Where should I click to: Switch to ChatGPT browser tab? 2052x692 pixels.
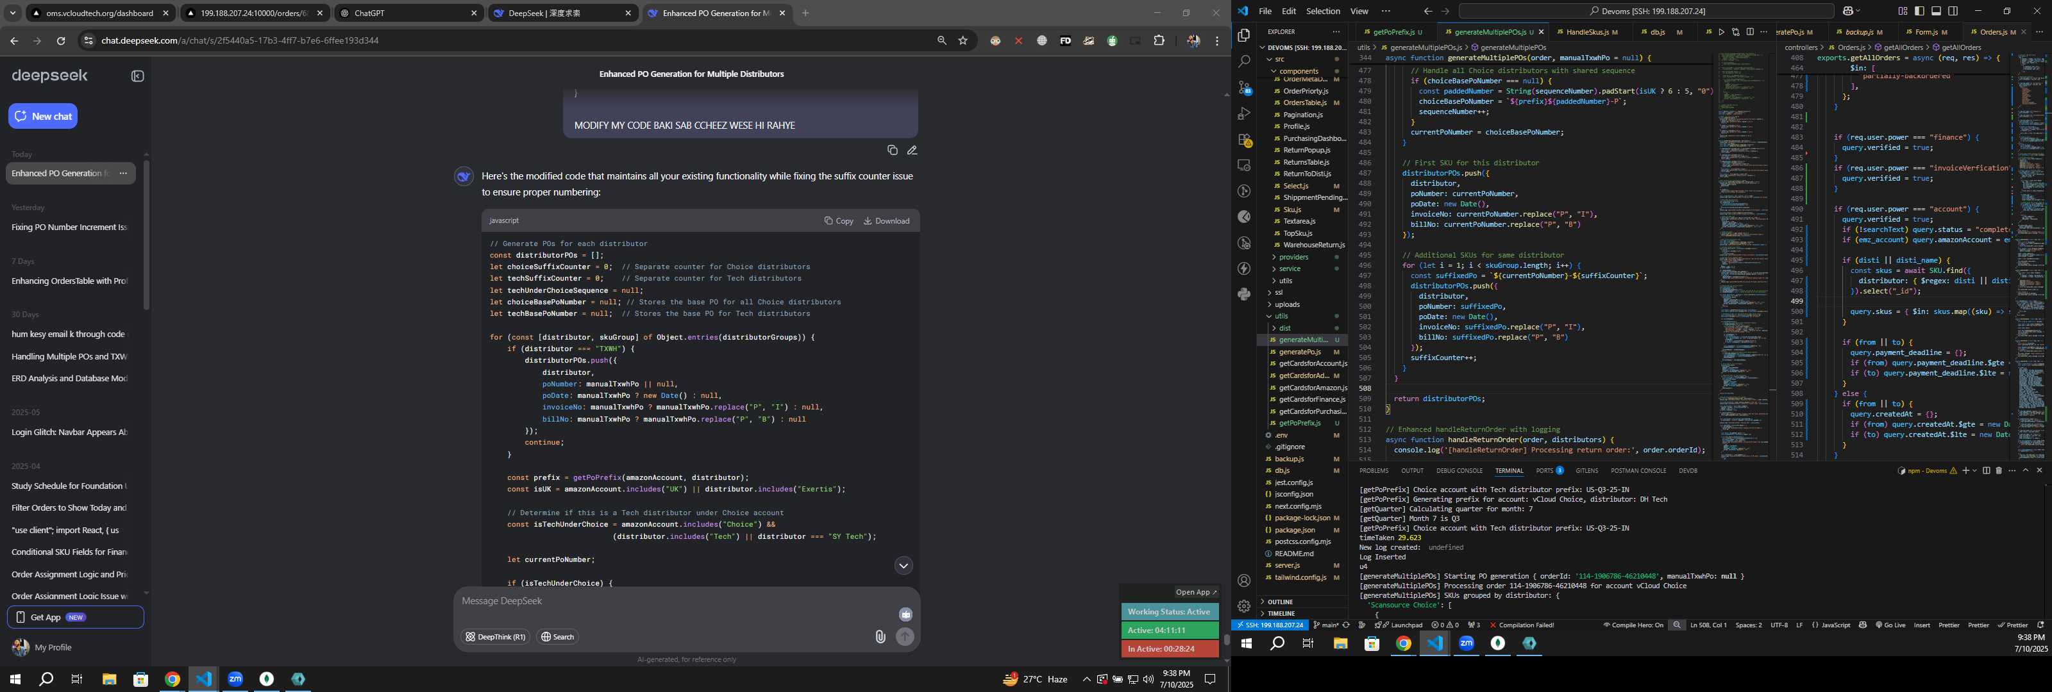pyautogui.click(x=407, y=13)
